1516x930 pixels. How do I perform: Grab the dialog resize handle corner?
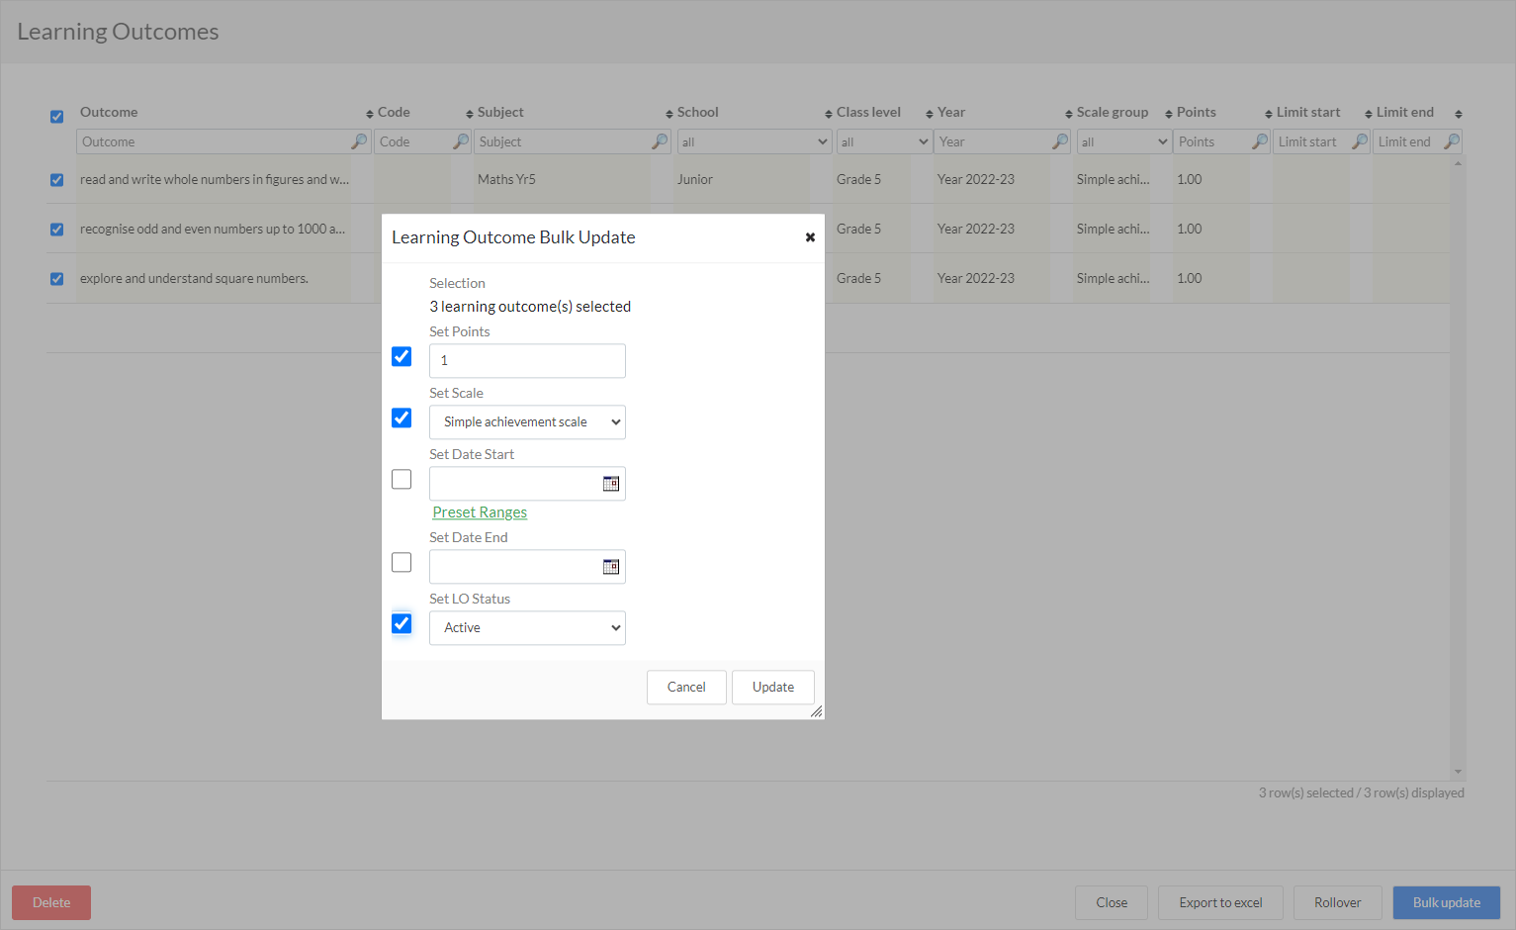(x=817, y=711)
